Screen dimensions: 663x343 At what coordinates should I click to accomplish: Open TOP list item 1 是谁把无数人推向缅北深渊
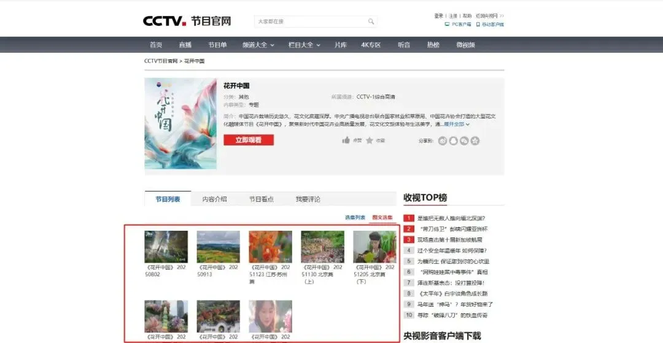[451, 218]
